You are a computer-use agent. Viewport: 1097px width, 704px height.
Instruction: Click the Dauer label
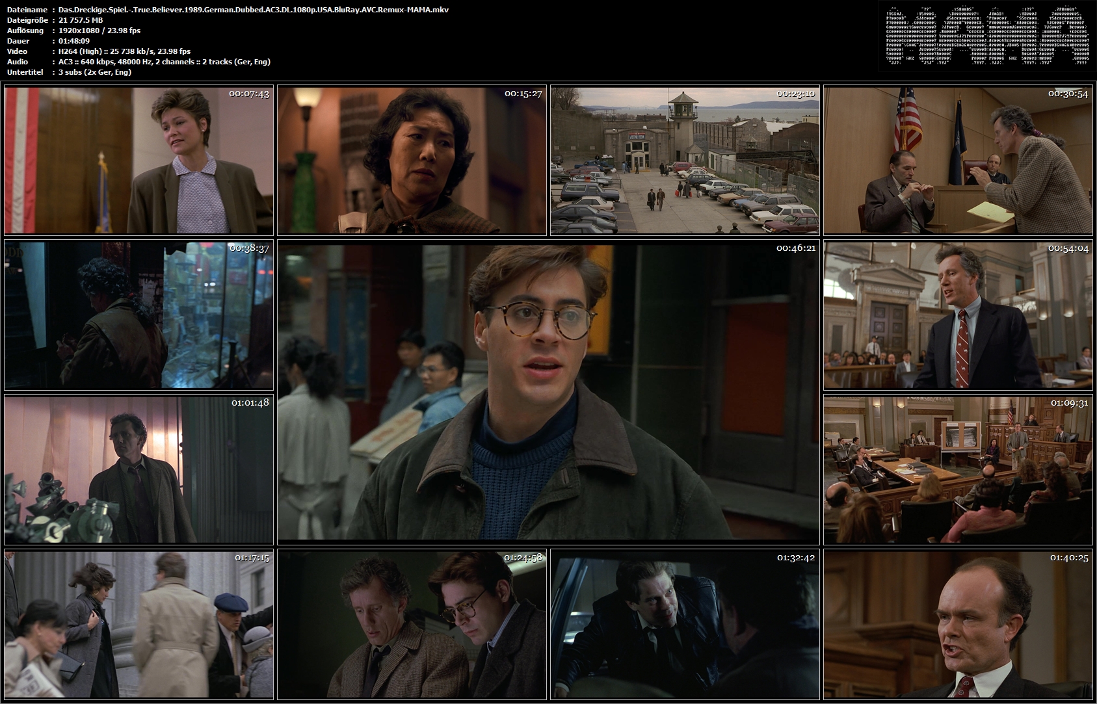[x=17, y=41]
